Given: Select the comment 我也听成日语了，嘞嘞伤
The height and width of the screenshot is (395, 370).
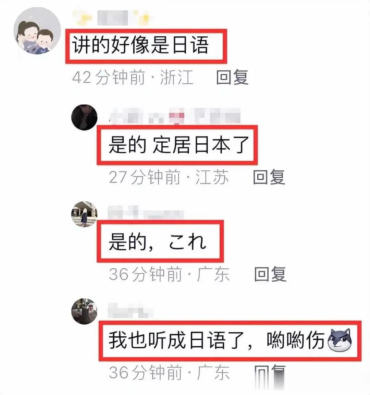Looking at the screenshot, I should tap(230, 340).
